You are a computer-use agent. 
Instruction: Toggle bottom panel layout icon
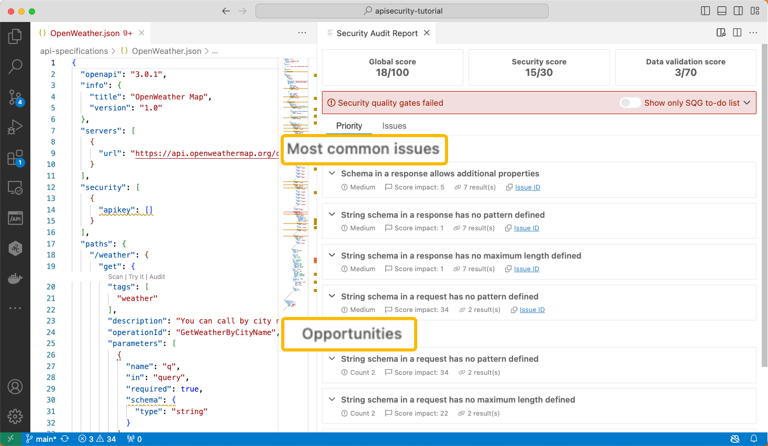coord(722,11)
